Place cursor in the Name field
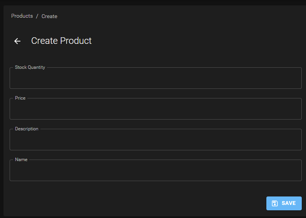The image size is (306, 218). point(156,171)
